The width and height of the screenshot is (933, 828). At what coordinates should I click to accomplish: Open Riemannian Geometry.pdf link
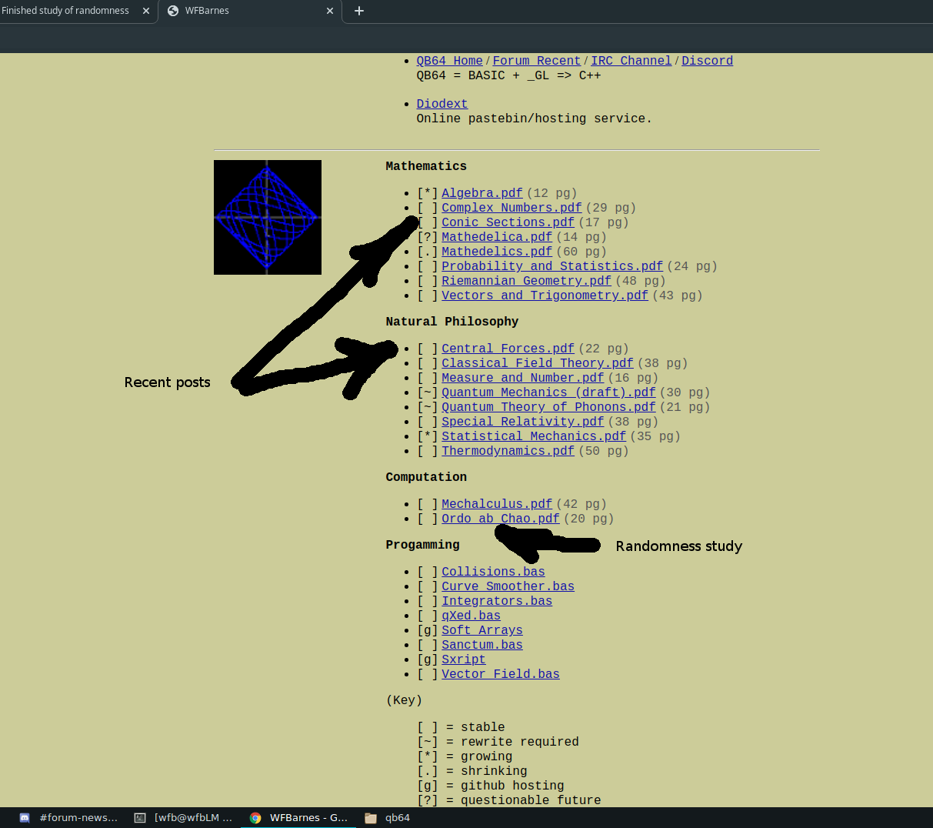526,281
